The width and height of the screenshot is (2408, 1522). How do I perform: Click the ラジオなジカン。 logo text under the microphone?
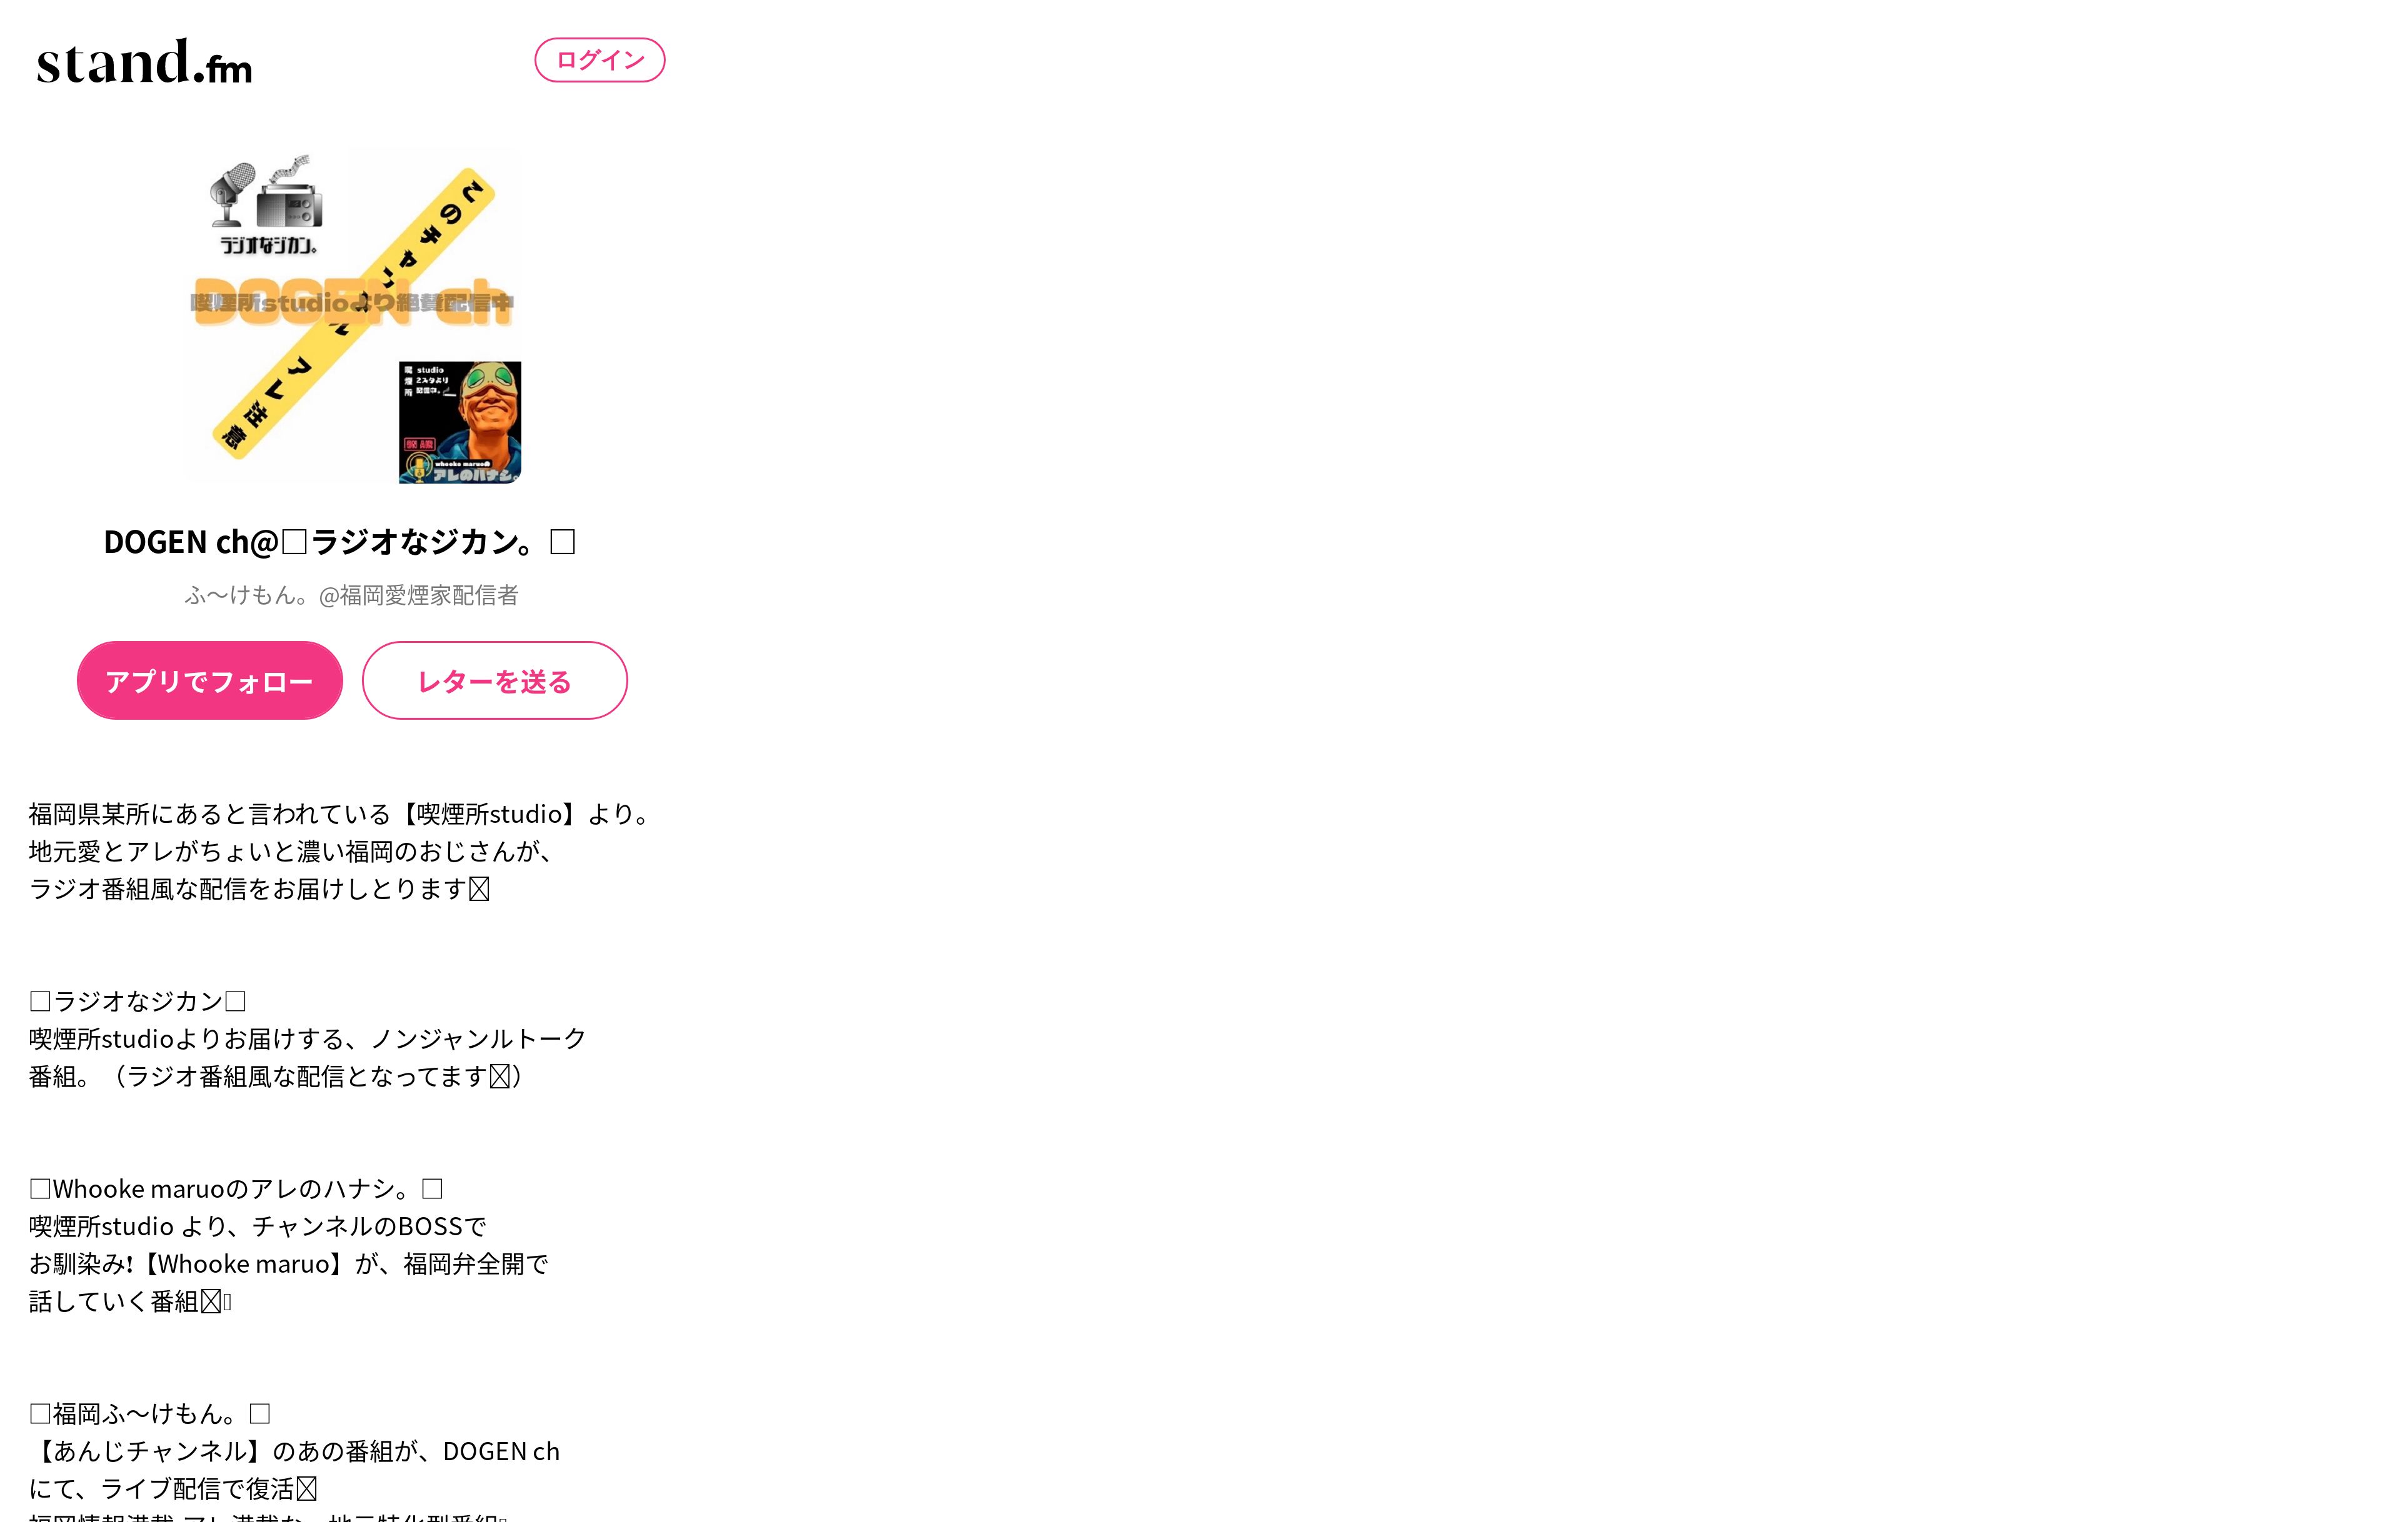pos(268,245)
